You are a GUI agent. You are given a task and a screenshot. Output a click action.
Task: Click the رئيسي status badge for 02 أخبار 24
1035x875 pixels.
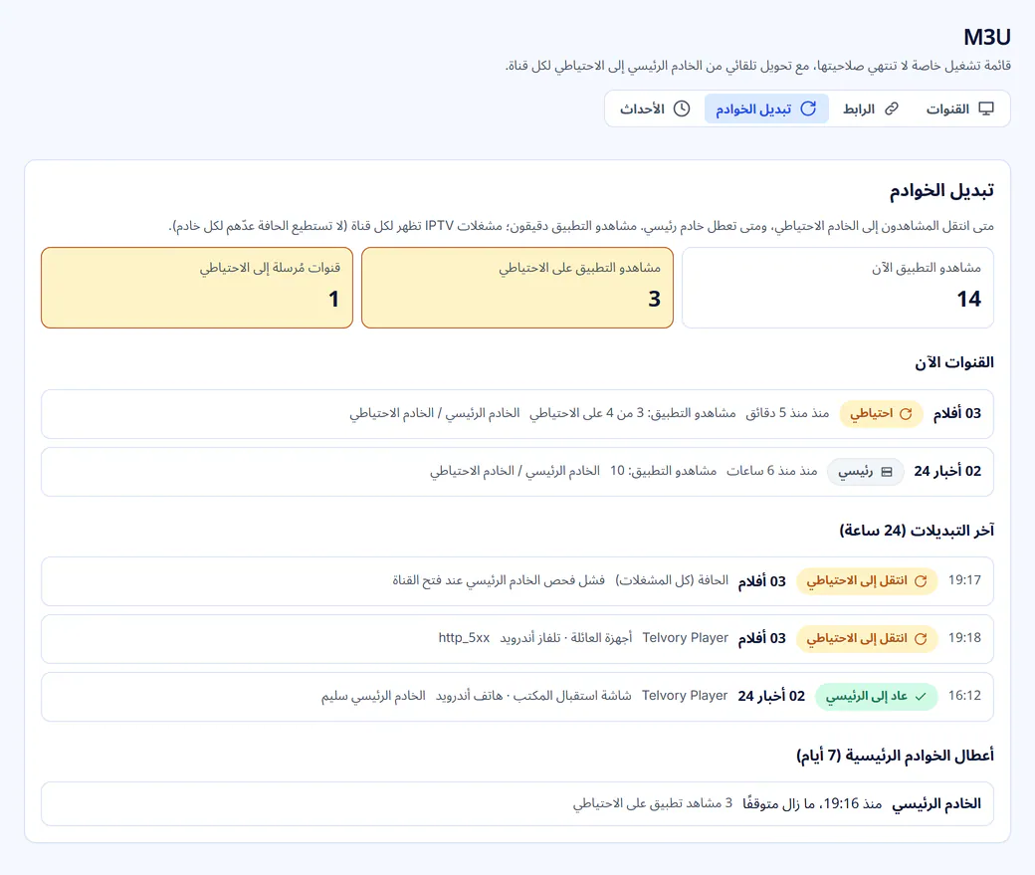click(866, 472)
